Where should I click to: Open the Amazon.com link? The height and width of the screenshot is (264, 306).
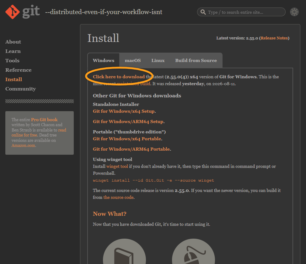(24, 145)
